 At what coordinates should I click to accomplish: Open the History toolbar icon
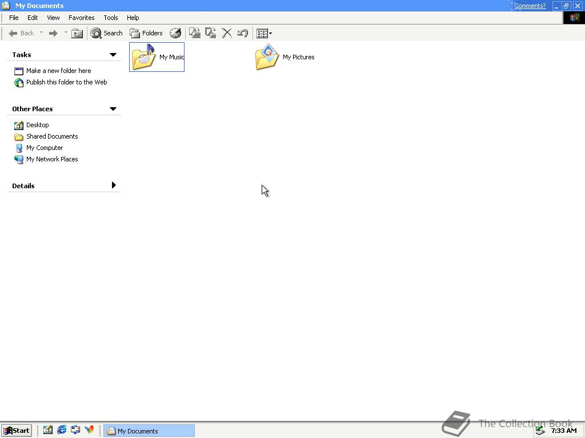(175, 33)
